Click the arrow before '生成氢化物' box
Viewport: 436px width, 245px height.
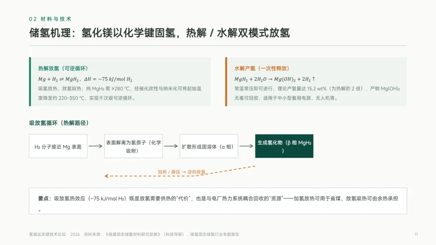[x=246, y=146]
